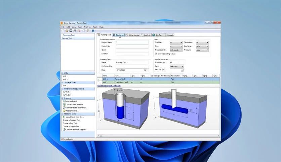Open the aquifer Type dropdown showing Unknown
The image size is (281, 162).
pyautogui.click(x=177, y=66)
